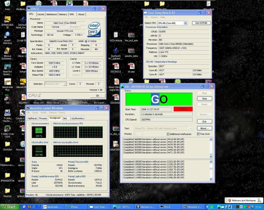Screen dimensions: 264x210
Task: Open the Pomoc menu in Task Manager
Action: click(x=62, y=113)
